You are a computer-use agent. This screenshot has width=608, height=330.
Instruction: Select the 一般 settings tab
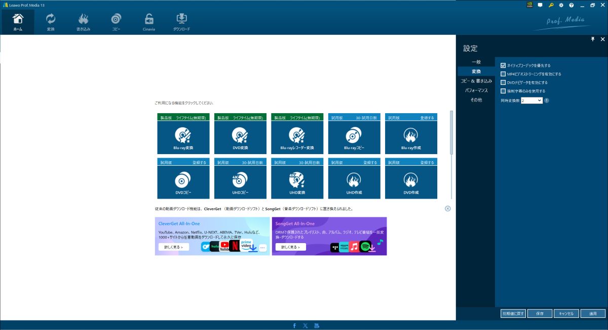click(x=476, y=62)
